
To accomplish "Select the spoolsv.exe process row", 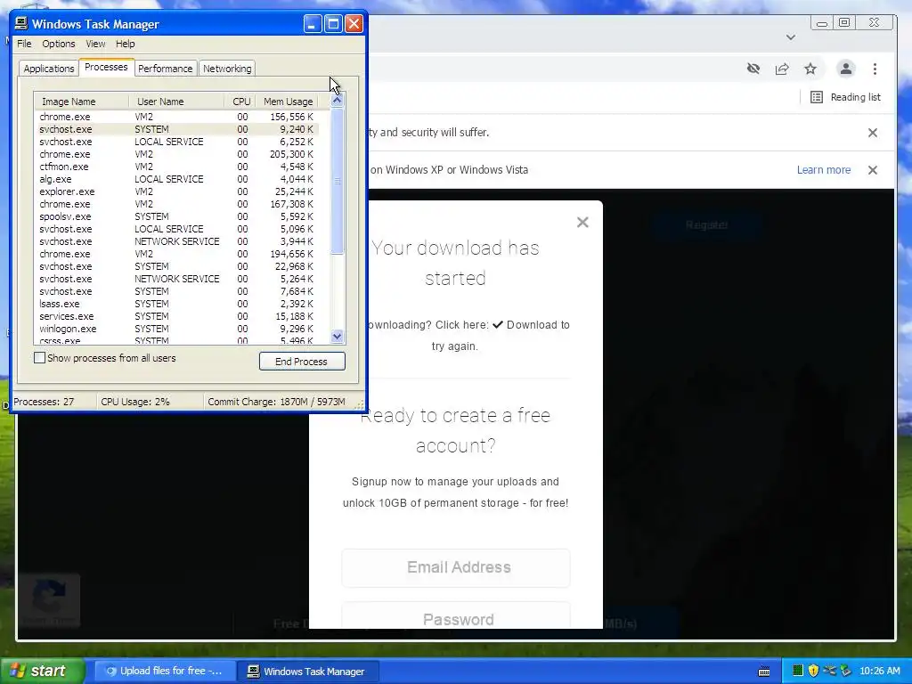I will [x=177, y=216].
